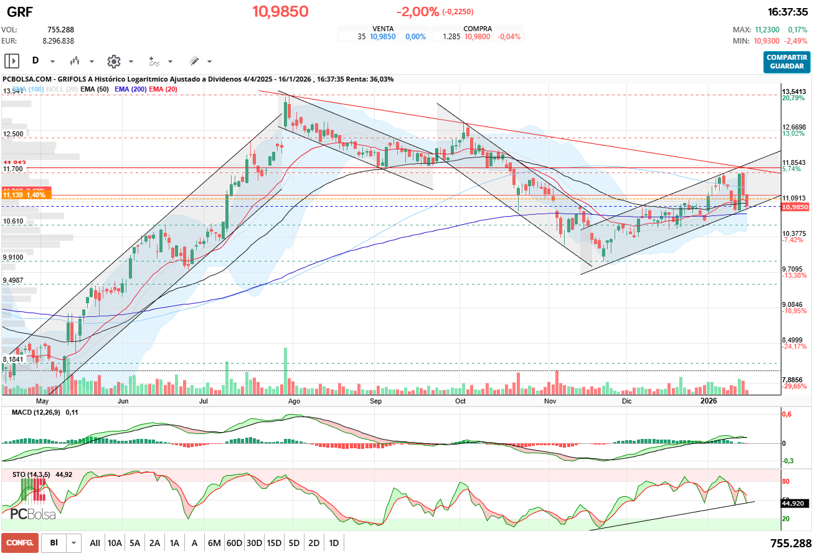
Task: Open the CONFG. button
Action: click(x=20, y=543)
